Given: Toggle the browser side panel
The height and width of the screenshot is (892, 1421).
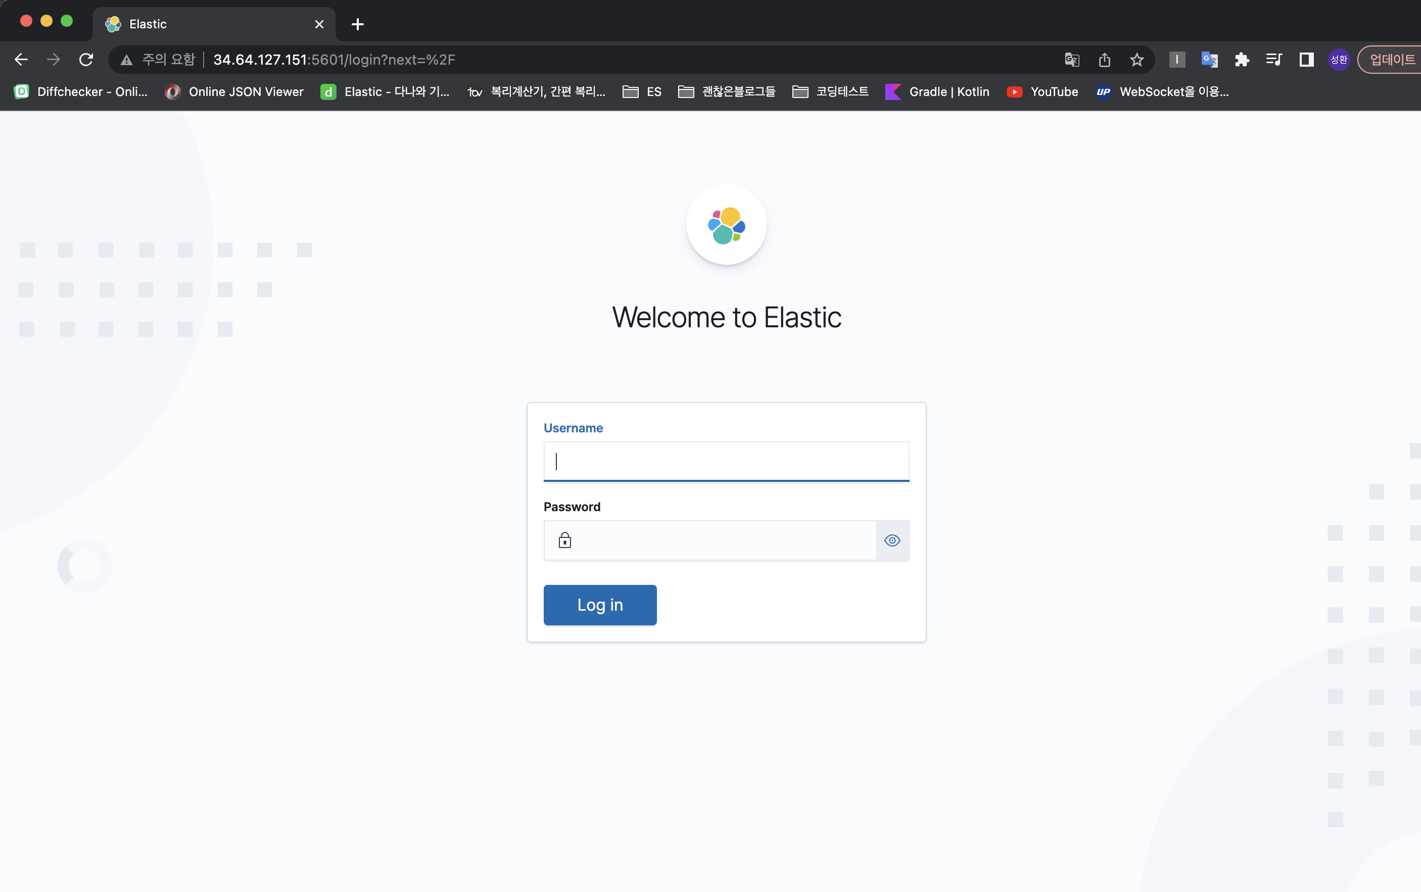Looking at the screenshot, I should pos(1306,60).
